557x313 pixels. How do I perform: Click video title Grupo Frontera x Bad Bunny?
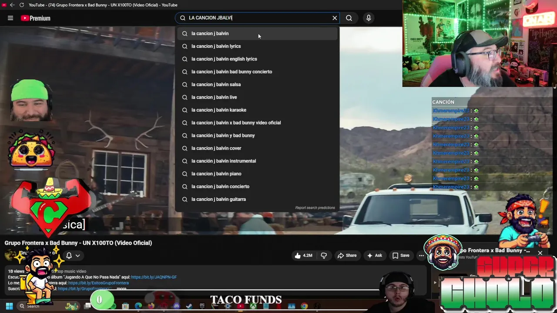(x=78, y=243)
